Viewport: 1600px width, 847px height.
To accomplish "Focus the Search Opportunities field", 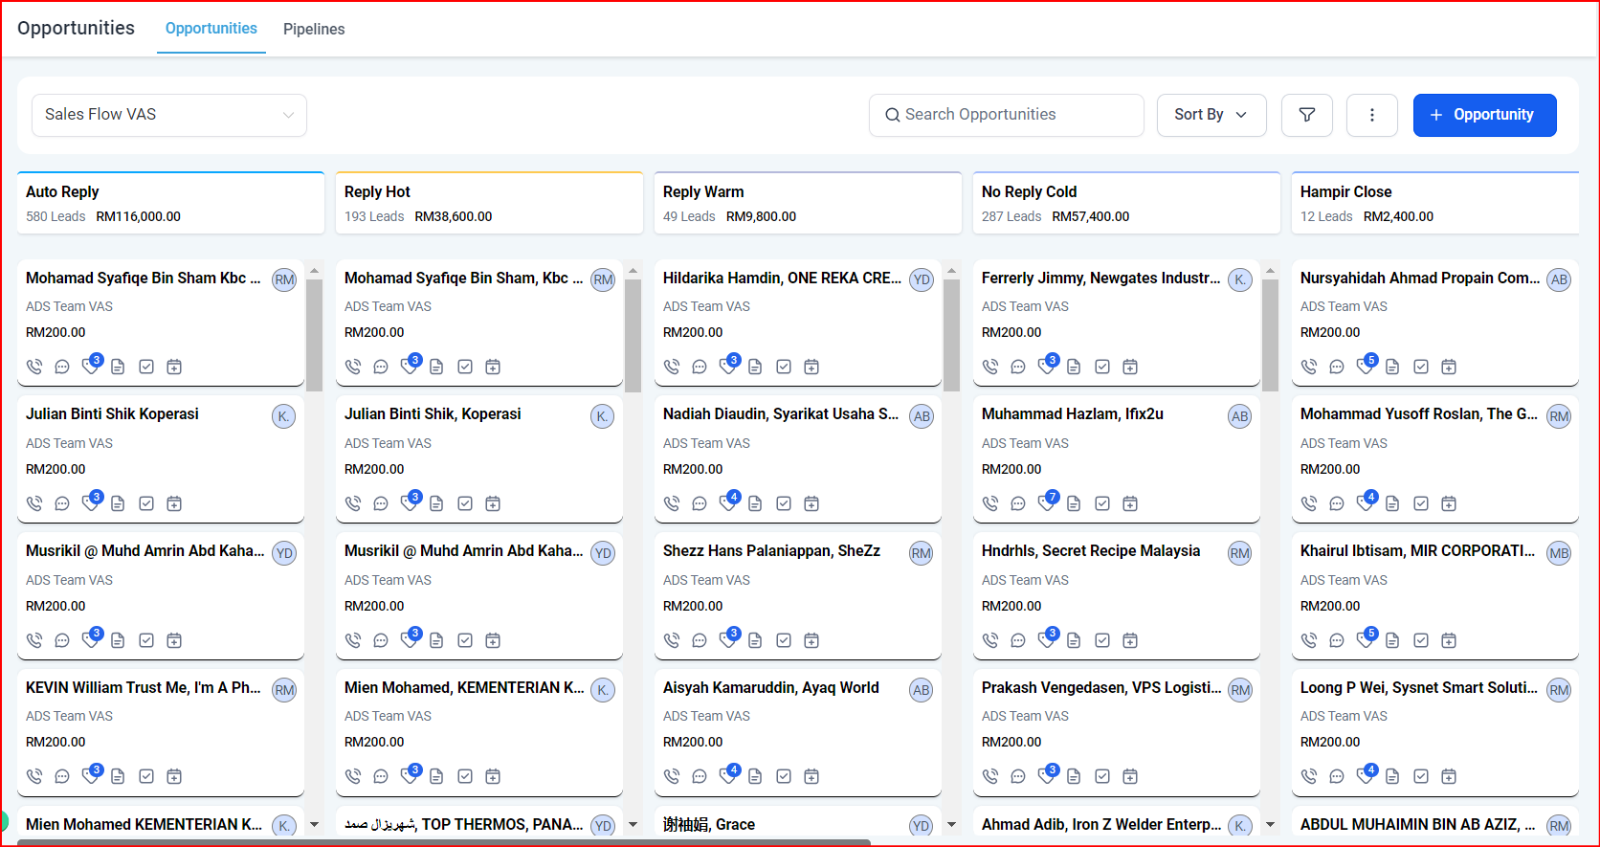I will (x=1007, y=115).
